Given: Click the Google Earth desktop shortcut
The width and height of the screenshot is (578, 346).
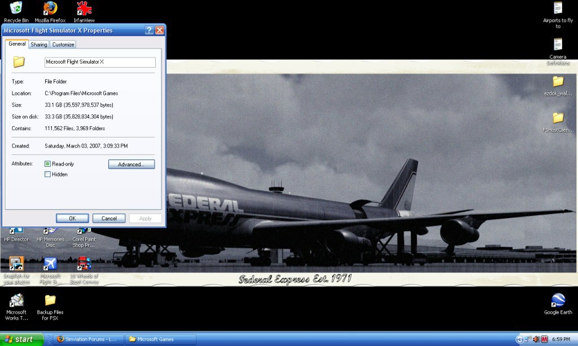Looking at the screenshot, I should (x=558, y=300).
